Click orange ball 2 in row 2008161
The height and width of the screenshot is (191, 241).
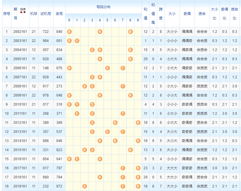[84, 86]
